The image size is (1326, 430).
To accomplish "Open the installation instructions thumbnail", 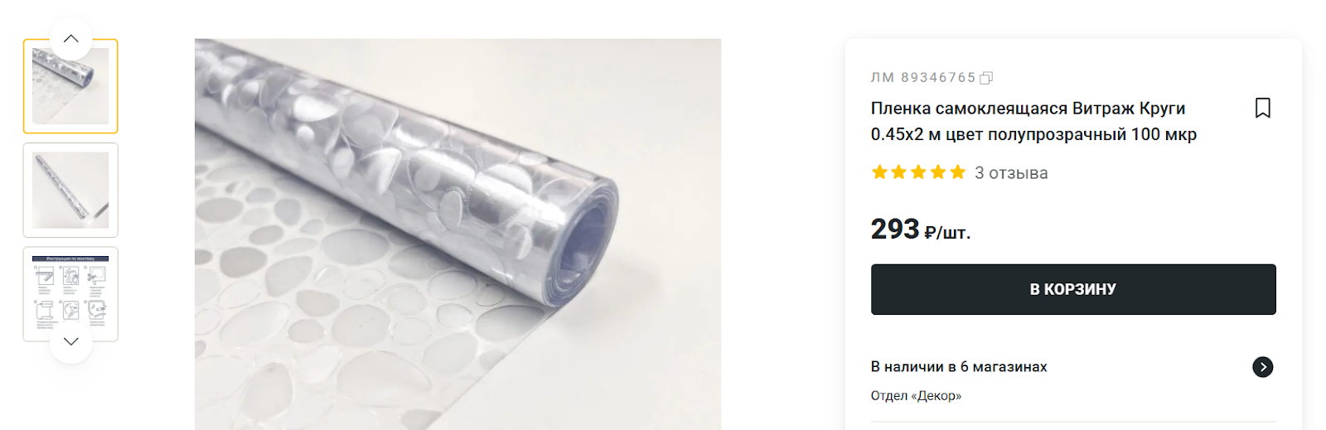I will coord(70,294).
